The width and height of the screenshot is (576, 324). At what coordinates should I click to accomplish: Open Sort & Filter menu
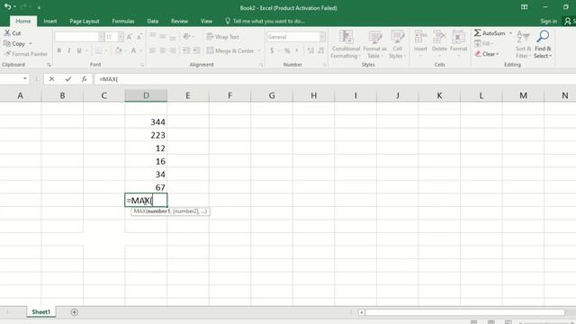[x=523, y=44]
